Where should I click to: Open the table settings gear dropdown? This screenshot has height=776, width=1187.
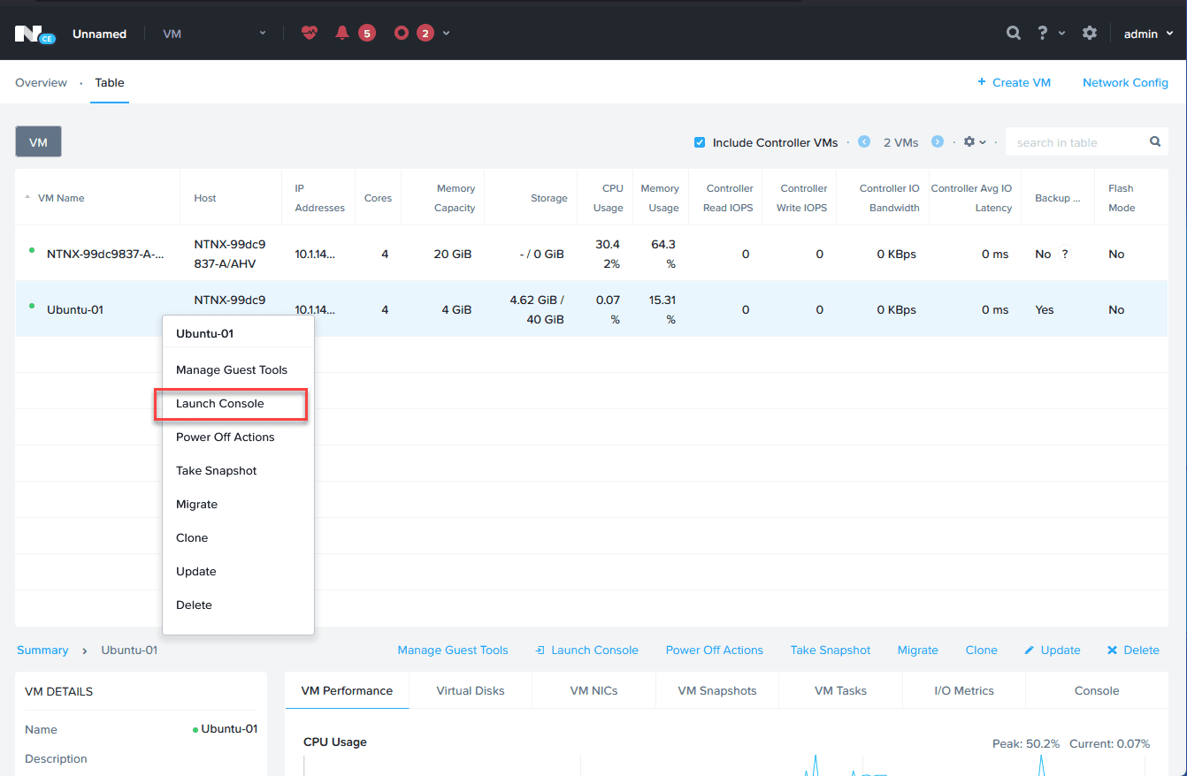tap(973, 141)
